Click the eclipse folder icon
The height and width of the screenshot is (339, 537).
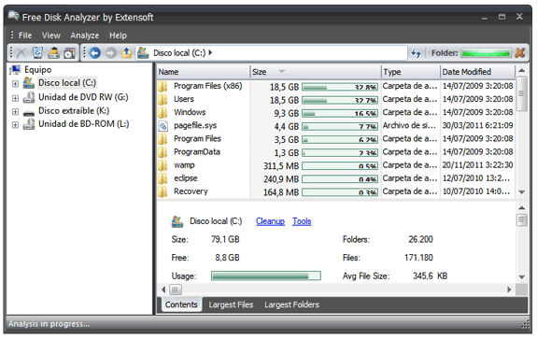(x=163, y=178)
